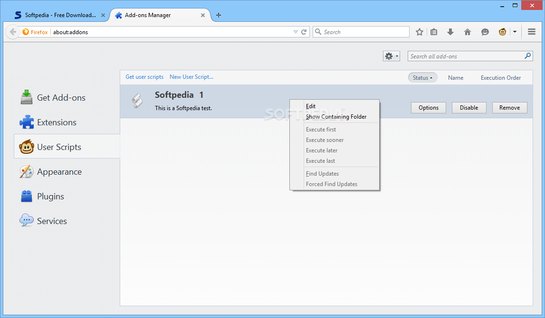Click Options button for Softpedia script
Viewport: 545px width, 318px height.
(428, 108)
